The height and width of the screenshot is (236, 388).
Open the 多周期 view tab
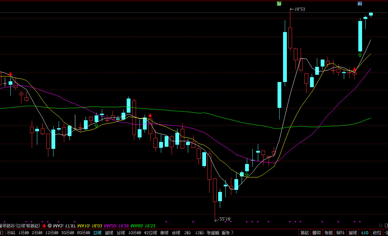click(x=213, y=233)
